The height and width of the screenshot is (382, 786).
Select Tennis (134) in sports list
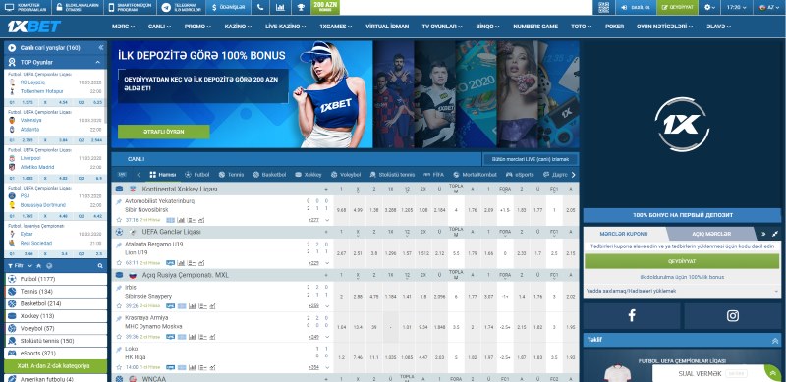[x=56, y=292]
